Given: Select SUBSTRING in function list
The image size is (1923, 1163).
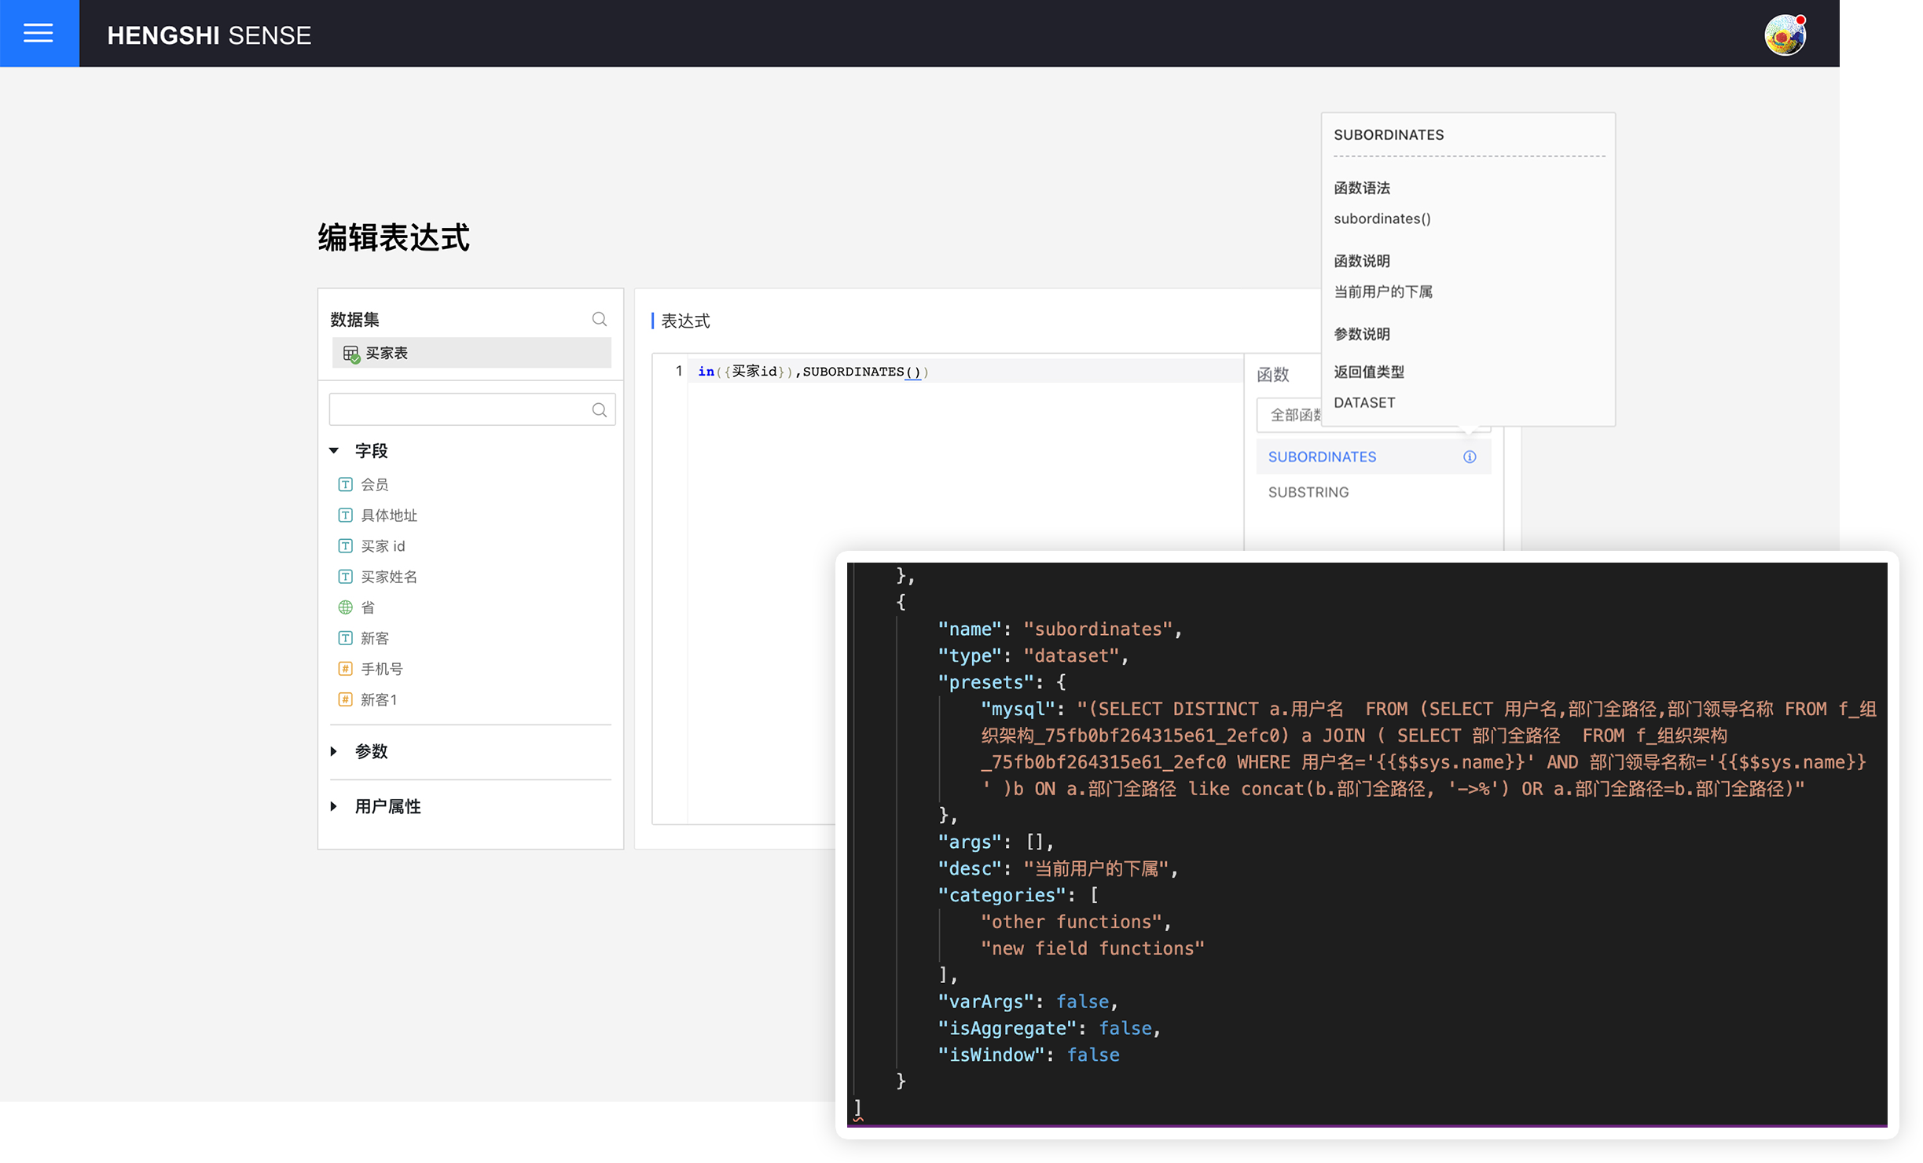Looking at the screenshot, I should [x=1308, y=492].
